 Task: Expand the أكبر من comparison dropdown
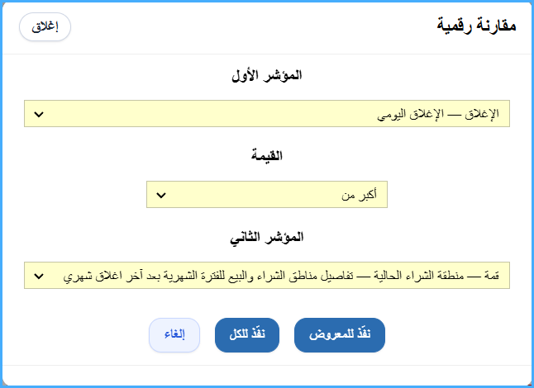pyautogui.click(x=267, y=195)
